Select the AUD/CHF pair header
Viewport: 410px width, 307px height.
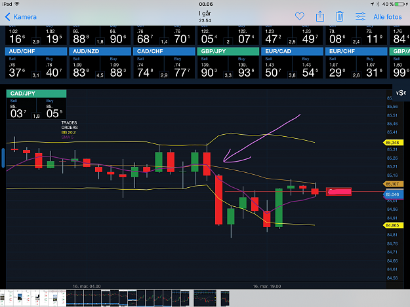pos(36,51)
